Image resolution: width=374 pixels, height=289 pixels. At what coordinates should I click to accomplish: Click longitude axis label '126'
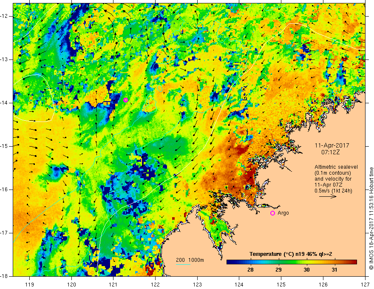pos(323,284)
